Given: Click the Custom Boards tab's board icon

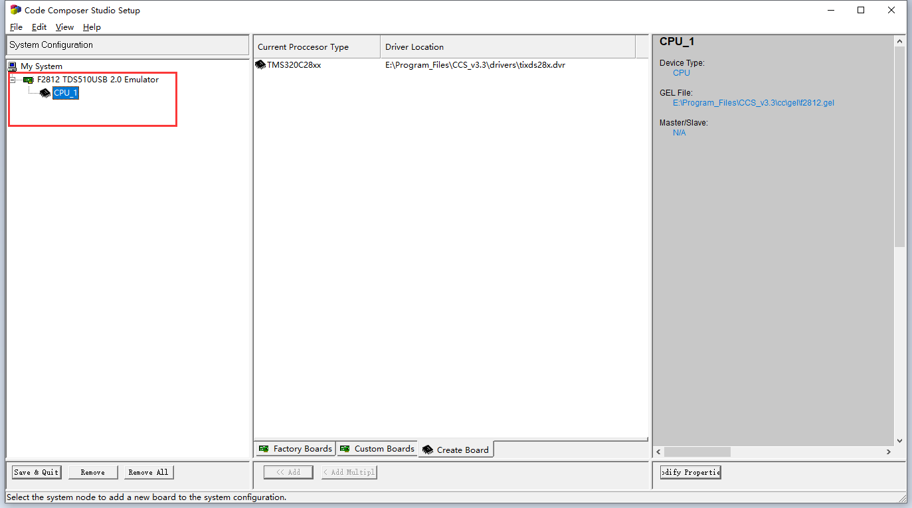Looking at the screenshot, I should click(344, 448).
